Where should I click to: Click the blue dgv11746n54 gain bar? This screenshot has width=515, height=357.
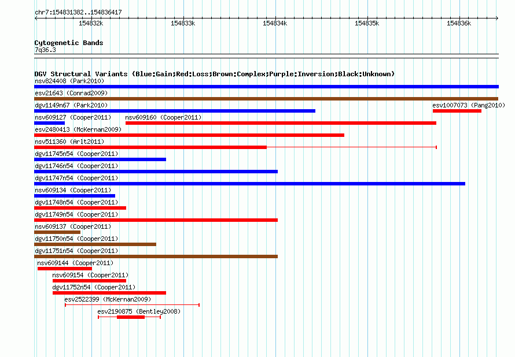tap(156, 172)
